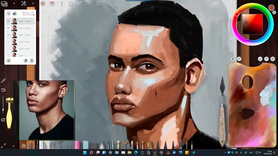The width and height of the screenshot is (278, 156).
Task: Show the hidden layer copy ending in 1
Action: [8, 42]
